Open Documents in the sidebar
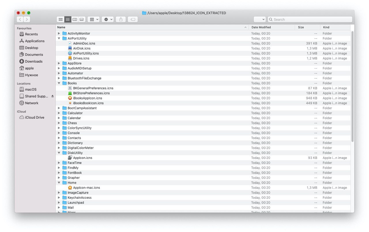369x232 pixels. click(31, 55)
